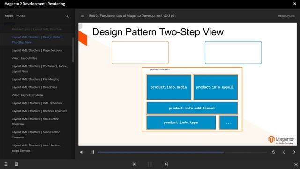Click the Magento 2 Development: Rendering title
Viewport: 300px width, 169px height.
(35, 4)
